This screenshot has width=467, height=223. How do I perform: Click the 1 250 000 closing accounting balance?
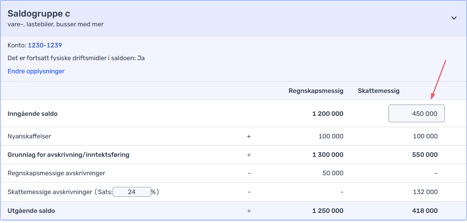pos(328,211)
